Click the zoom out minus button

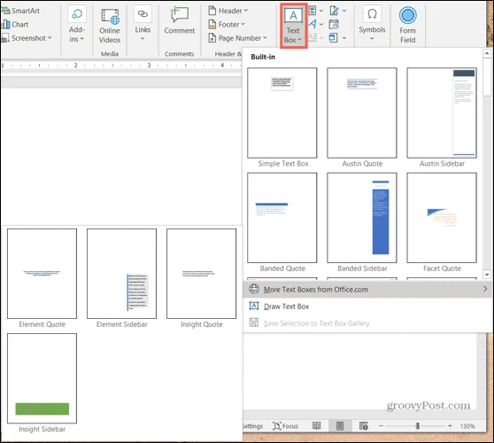[381, 426]
